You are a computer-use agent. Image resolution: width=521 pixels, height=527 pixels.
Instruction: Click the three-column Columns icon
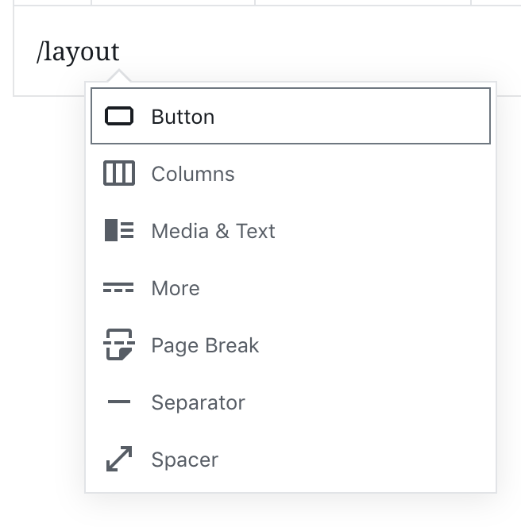point(119,174)
